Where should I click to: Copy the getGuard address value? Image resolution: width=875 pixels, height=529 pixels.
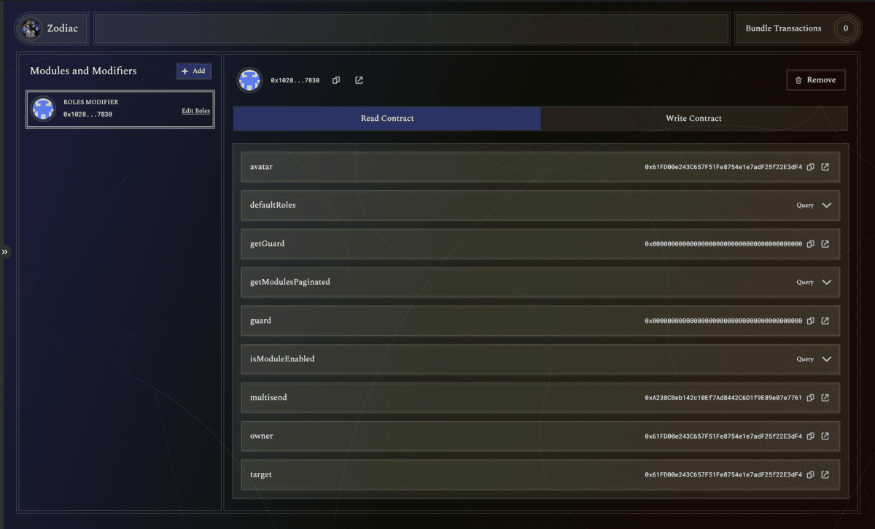pyautogui.click(x=810, y=244)
